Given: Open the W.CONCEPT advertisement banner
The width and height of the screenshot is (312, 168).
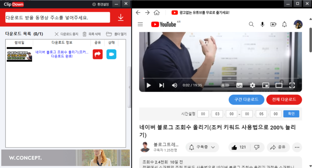Looking at the screenshot, I should tap(66, 158).
